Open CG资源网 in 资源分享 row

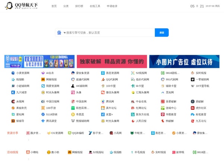[55, 133]
